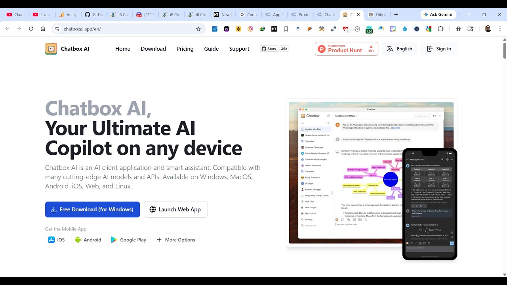507x285 pixels.
Task: Open the Guide nav item
Action: [x=212, y=49]
